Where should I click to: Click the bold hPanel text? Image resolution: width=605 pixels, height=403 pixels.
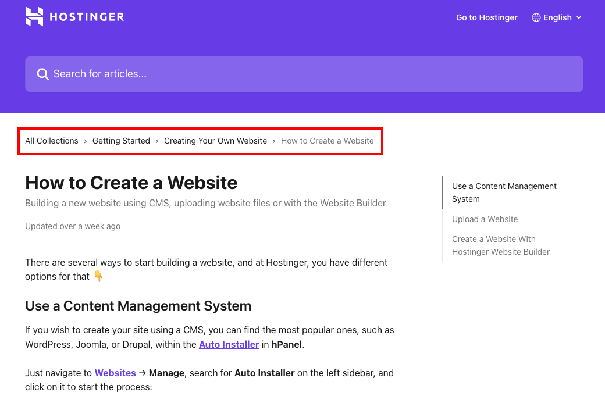tap(287, 344)
